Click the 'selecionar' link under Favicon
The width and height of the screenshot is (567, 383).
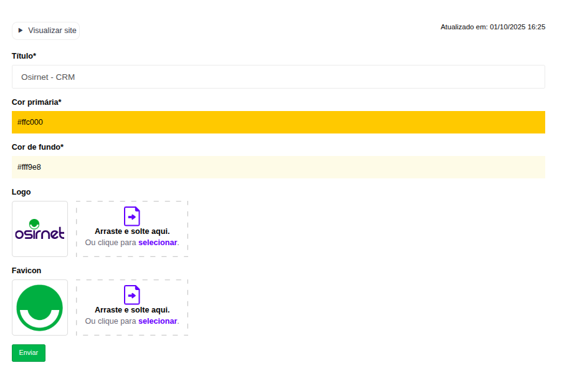[x=158, y=321]
